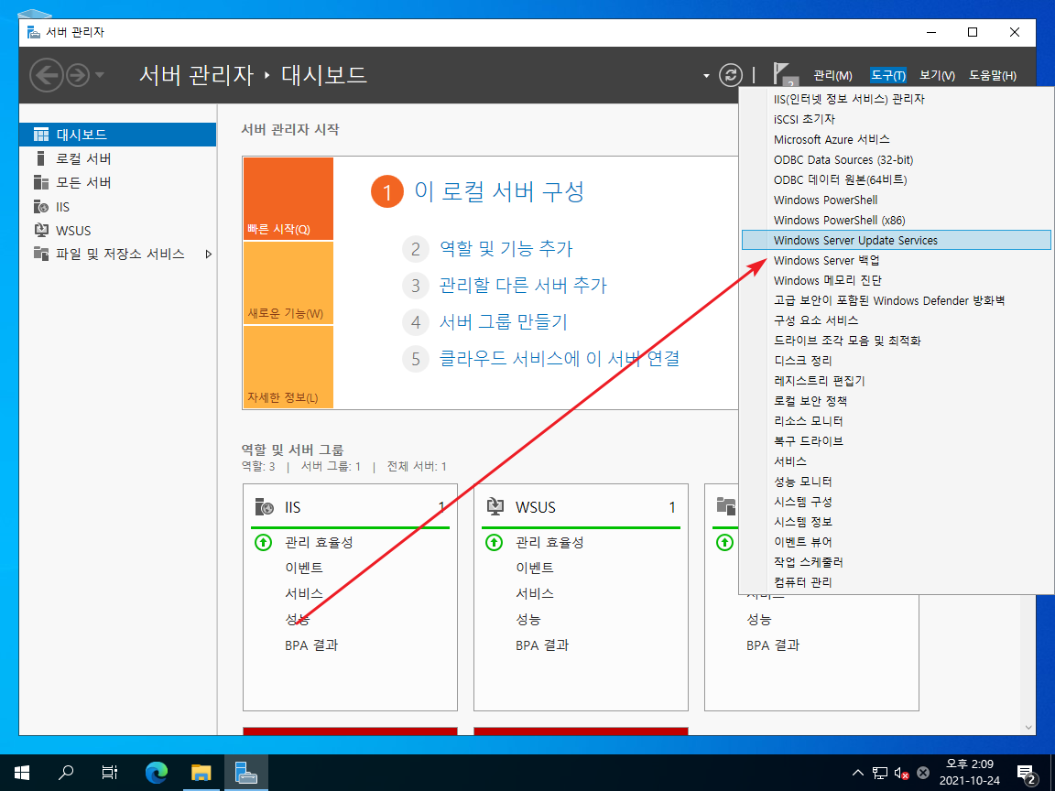Open 레지스트리 편집기 from the menu
The image size is (1055, 791).
pyautogui.click(x=897, y=381)
